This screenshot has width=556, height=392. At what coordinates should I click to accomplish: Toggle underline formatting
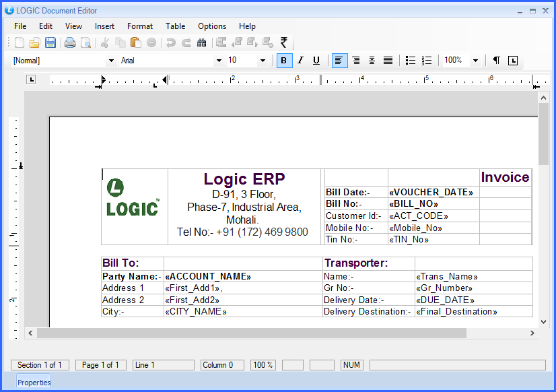[316, 61]
